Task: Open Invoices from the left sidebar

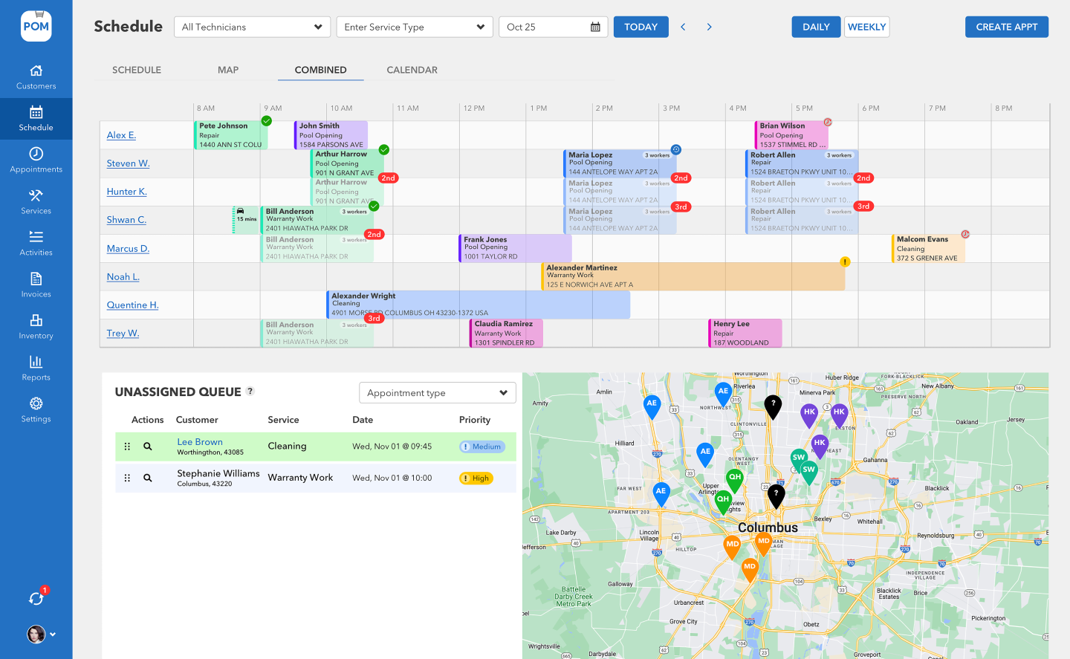Action: pos(36,285)
